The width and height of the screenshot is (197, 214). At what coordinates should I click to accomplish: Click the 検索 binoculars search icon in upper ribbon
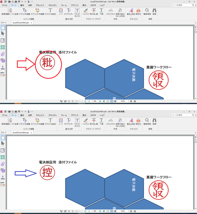pos(155,12)
